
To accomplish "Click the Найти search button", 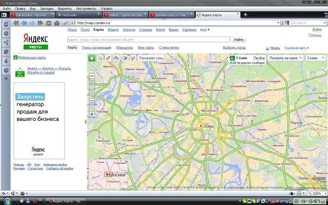I will (x=239, y=39).
